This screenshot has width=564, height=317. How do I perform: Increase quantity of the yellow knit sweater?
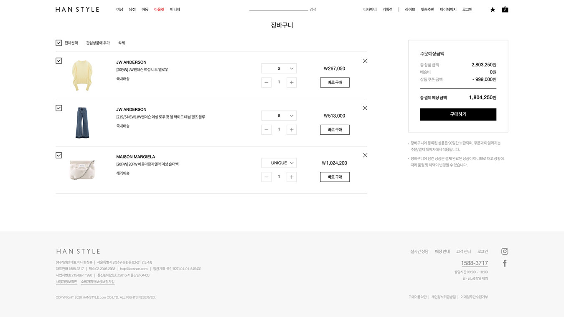tap(292, 83)
